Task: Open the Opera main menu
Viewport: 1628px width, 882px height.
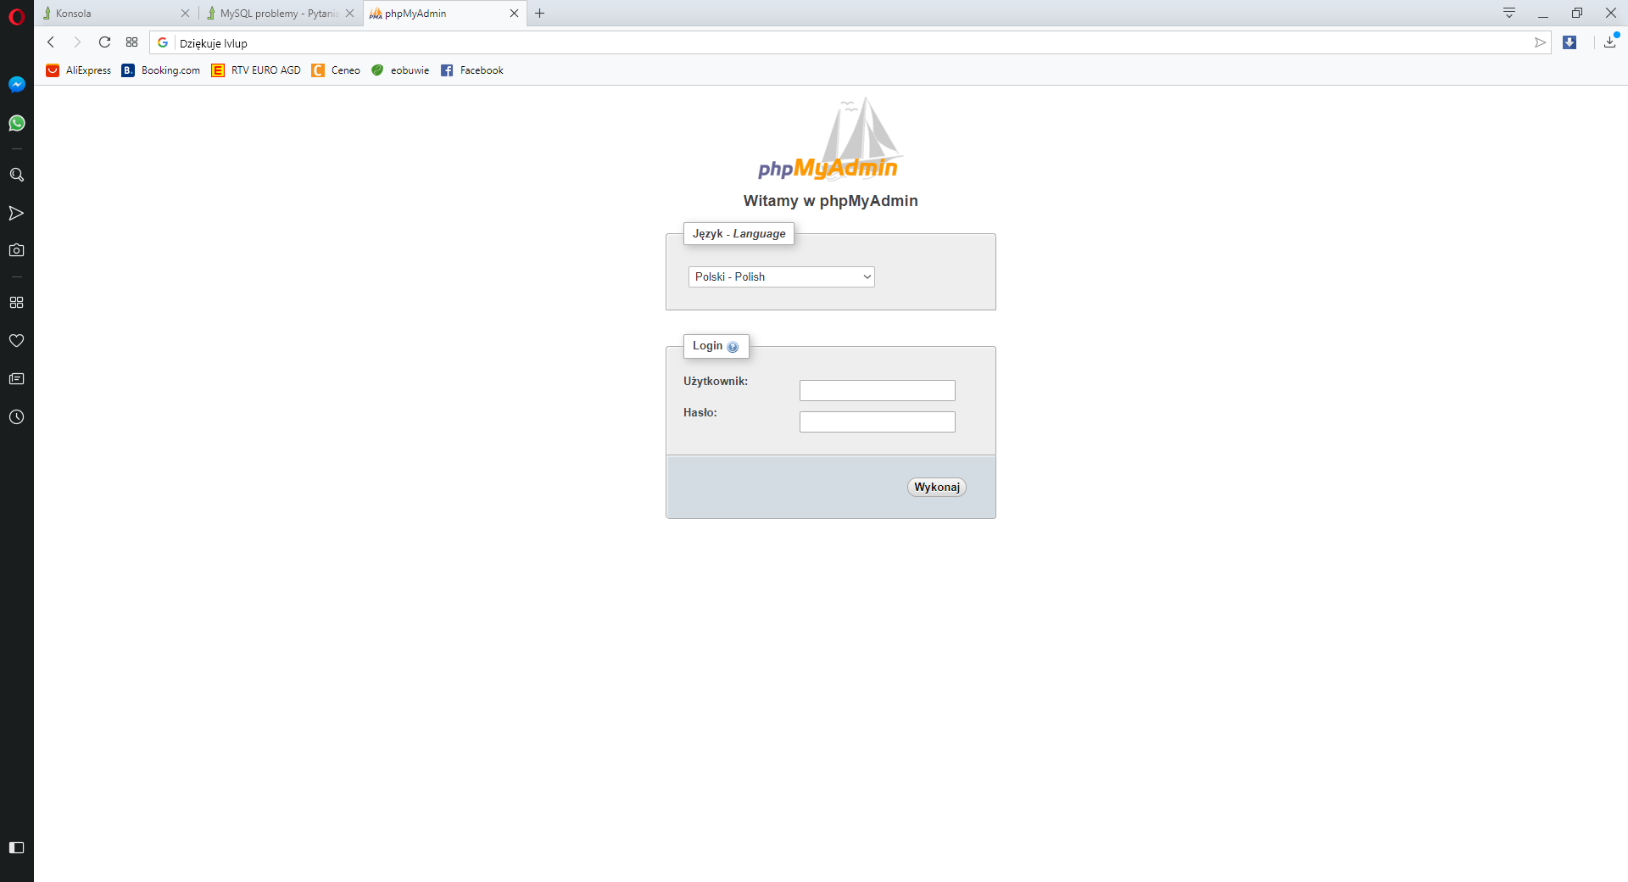Action: click(x=16, y=16)
